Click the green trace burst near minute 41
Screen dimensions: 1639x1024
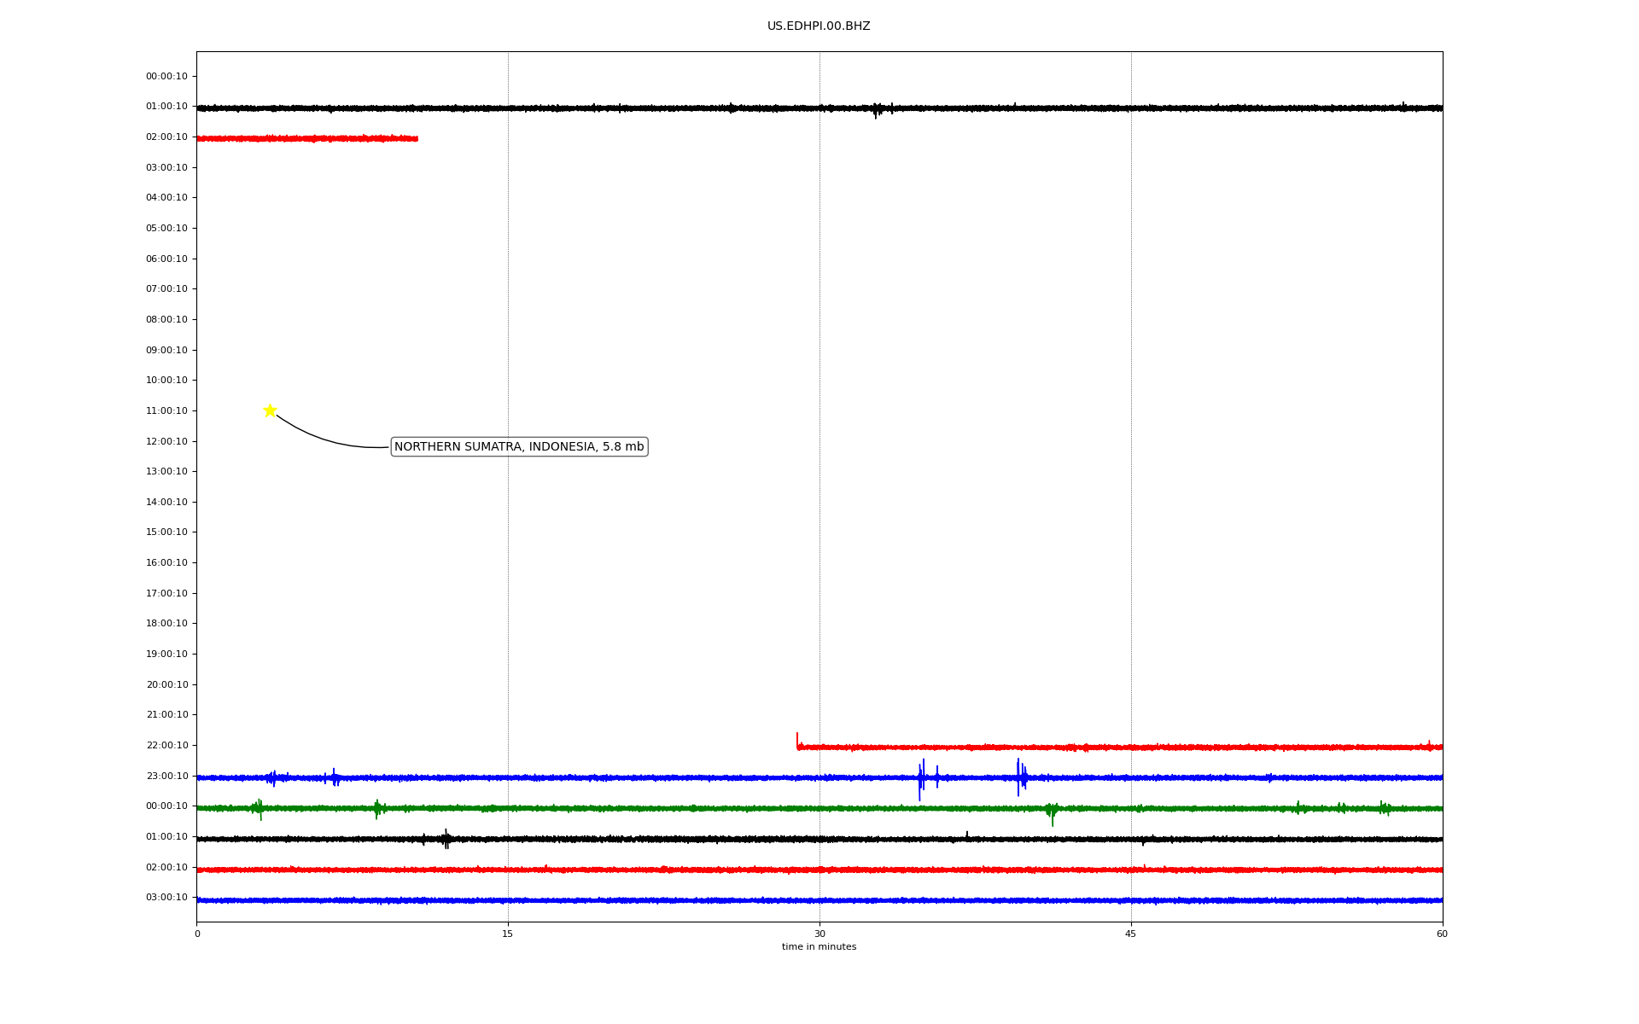pos(1052,811)
